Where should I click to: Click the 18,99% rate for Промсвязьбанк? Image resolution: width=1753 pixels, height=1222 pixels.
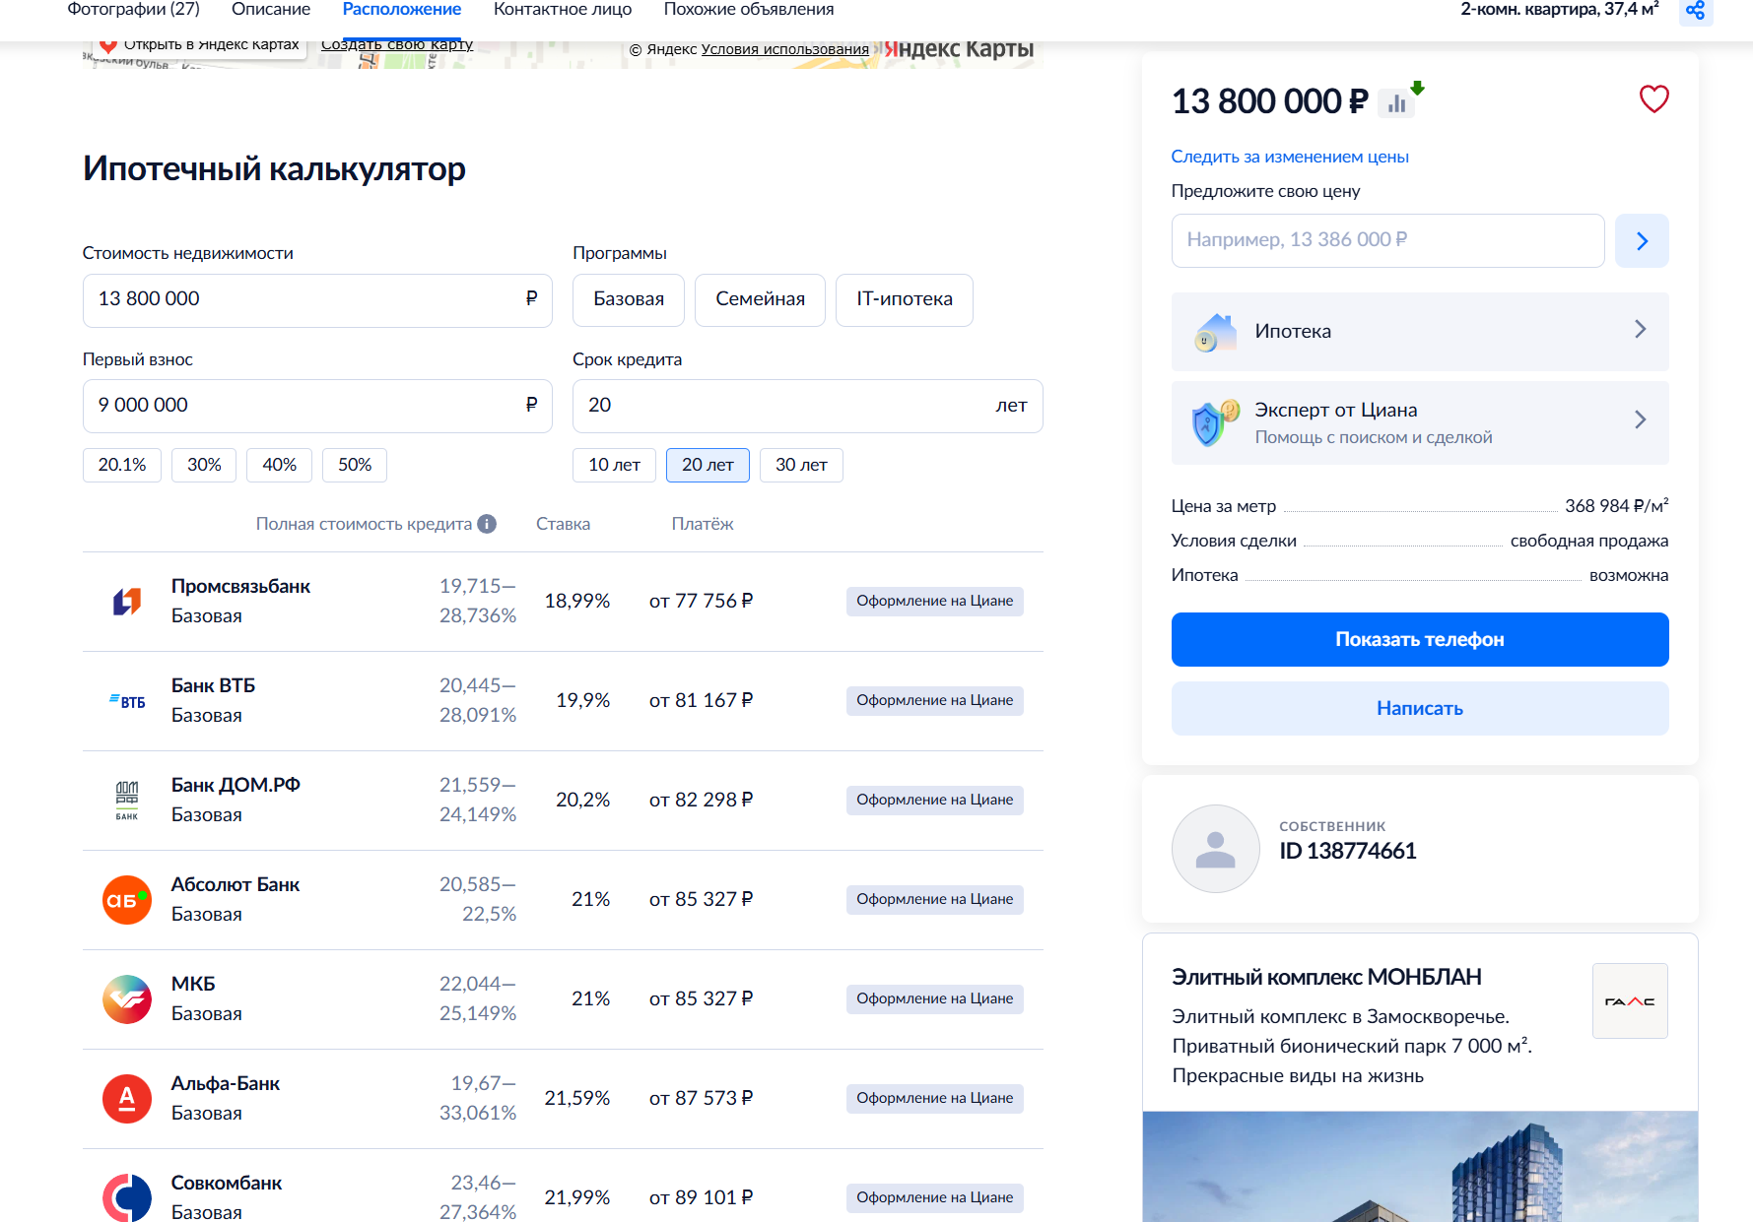[x=577, y=601]
